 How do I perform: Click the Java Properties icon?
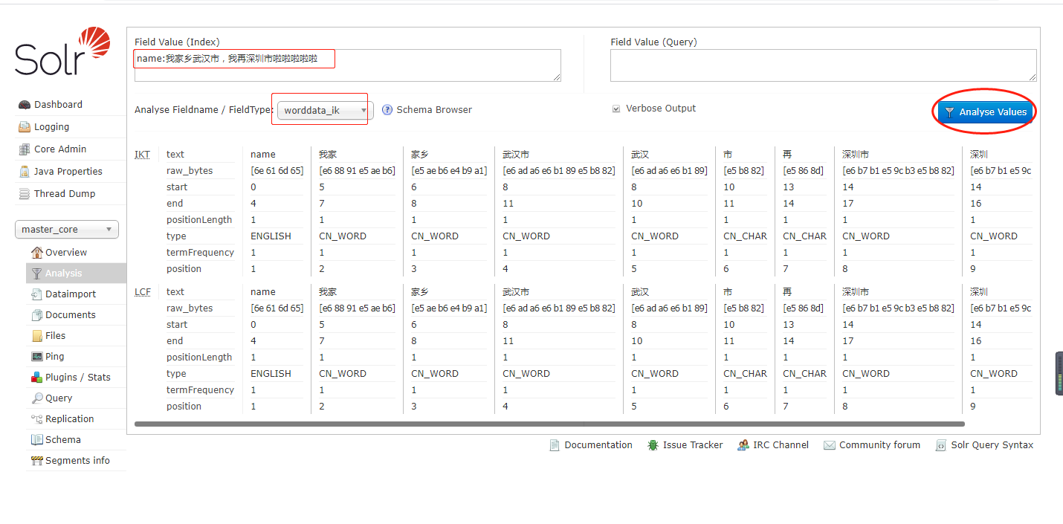pyautogui.click(x=25, y=172)
